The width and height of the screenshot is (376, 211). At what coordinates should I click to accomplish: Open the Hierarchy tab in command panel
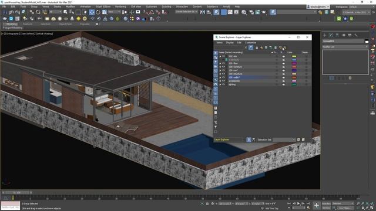tap(337, 35)
